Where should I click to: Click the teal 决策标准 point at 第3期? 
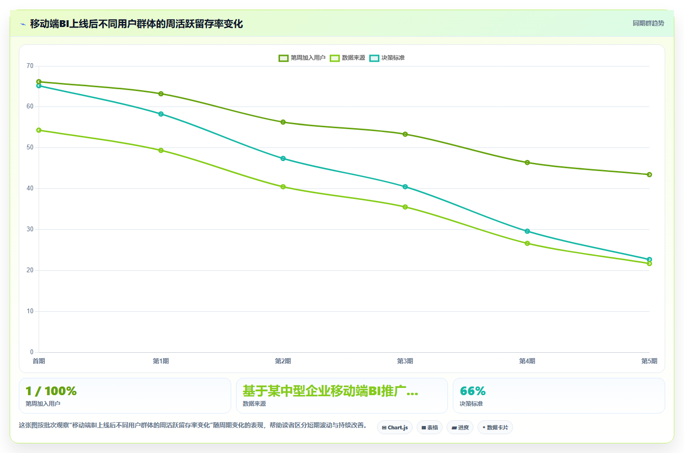click(405, 187)
